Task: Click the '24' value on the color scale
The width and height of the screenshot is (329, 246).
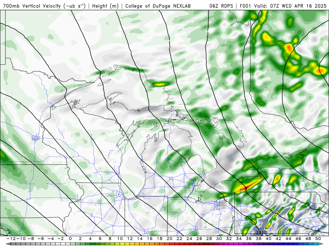Action: (189, 239)
